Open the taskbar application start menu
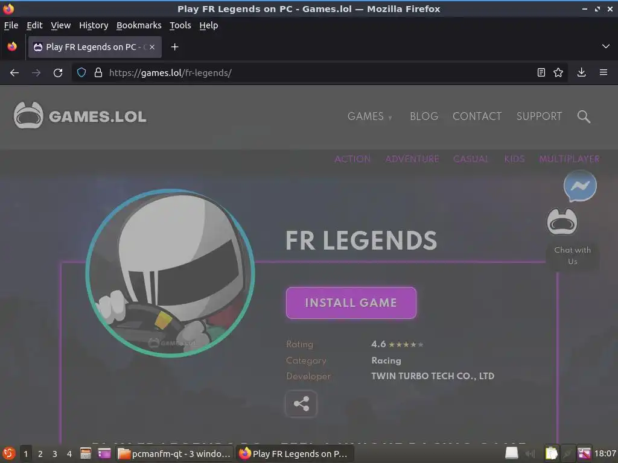Screen dimensions: 618x463 8,453
